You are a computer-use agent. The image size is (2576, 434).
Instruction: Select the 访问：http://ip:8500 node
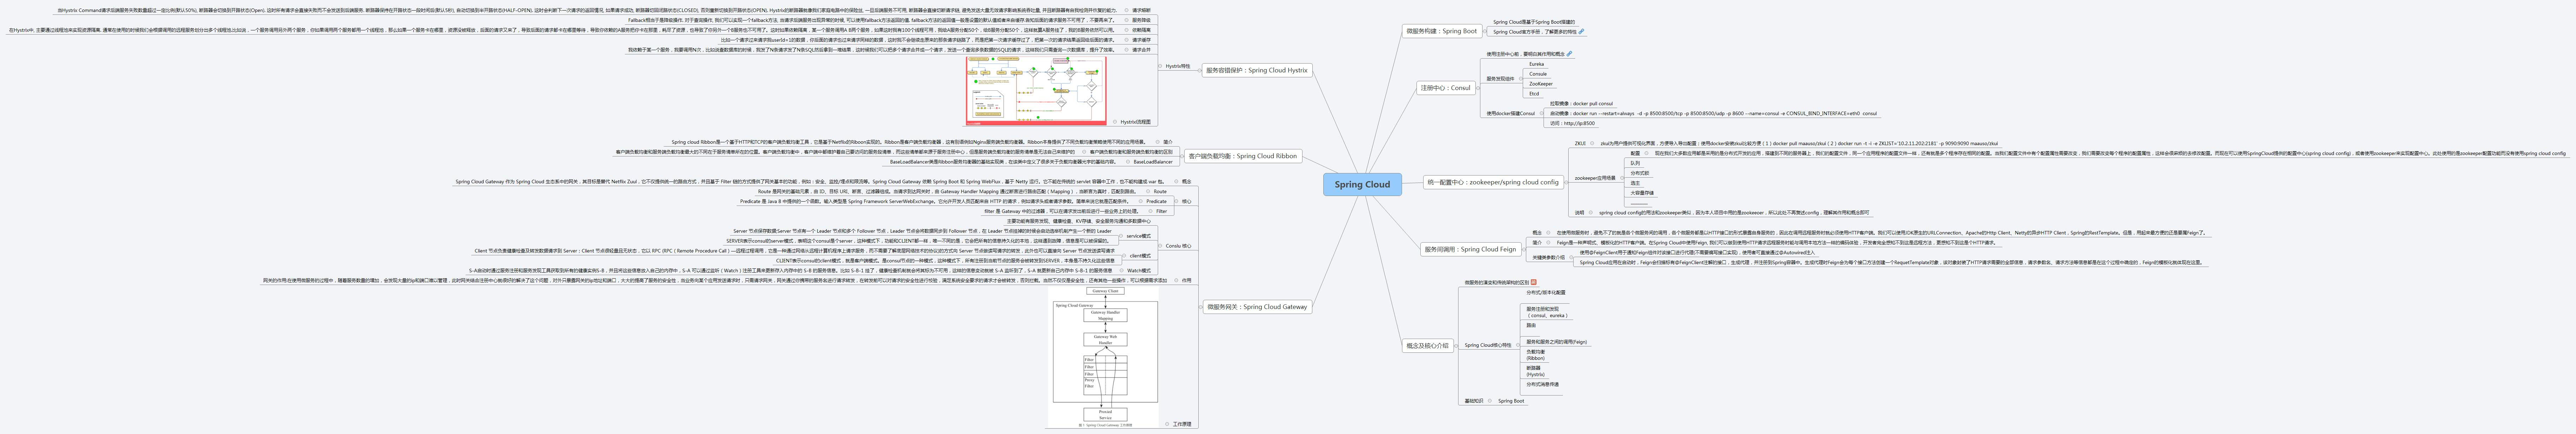(1572, 123)
